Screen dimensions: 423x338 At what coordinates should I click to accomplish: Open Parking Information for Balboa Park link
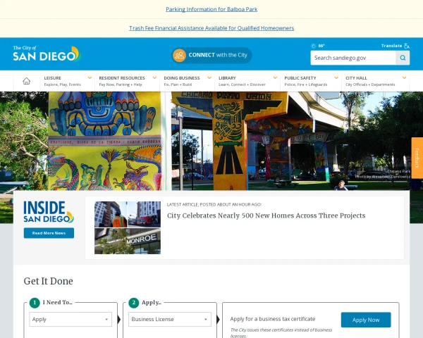click(211, 9)
